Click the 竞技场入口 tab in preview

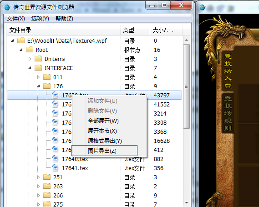coord(228,71)
